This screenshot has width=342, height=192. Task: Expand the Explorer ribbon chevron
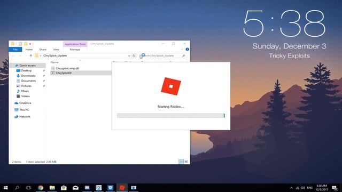[x=182, y=50]
